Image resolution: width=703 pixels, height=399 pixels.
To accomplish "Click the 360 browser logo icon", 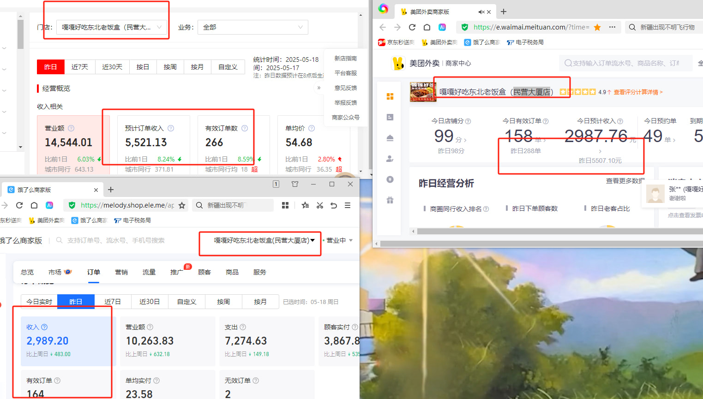I will point(383,8).
